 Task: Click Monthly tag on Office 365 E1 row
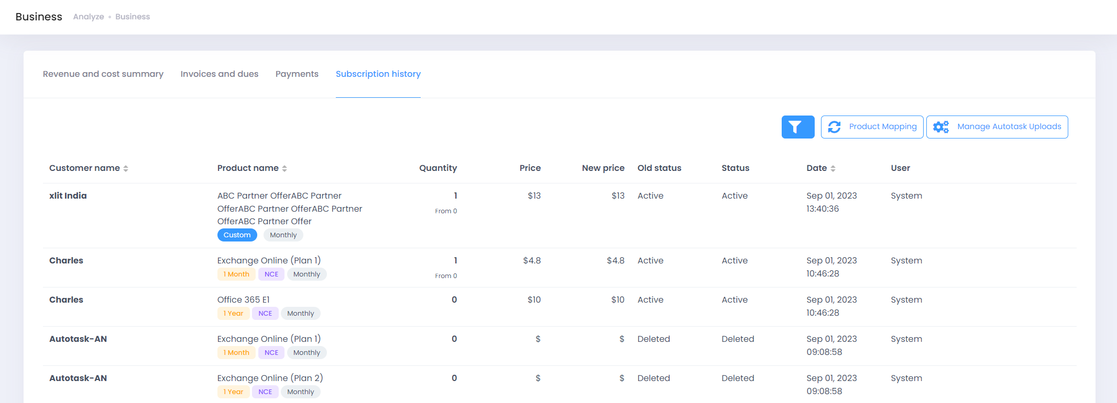click(301, 314)
